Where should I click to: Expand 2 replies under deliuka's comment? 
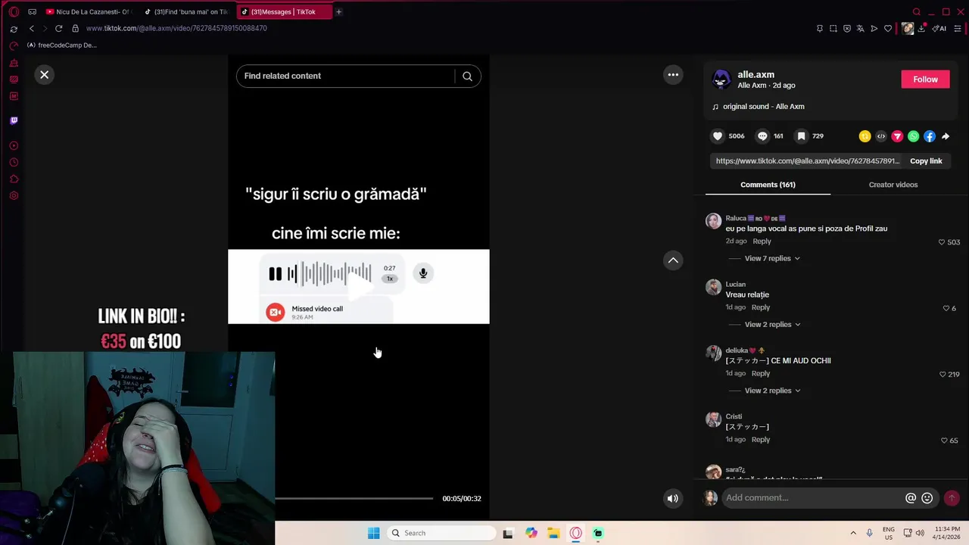[771, 391]
